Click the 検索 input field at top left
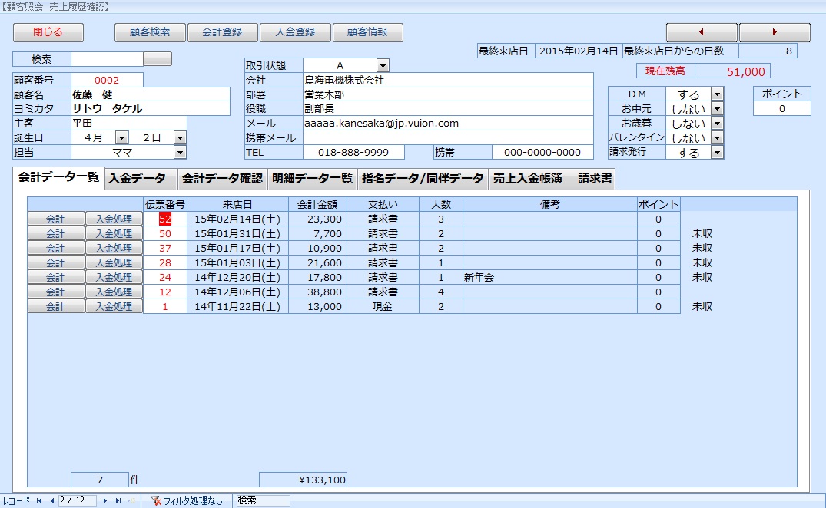Screen dimensions: 826x508 click(x=107, y=59)
